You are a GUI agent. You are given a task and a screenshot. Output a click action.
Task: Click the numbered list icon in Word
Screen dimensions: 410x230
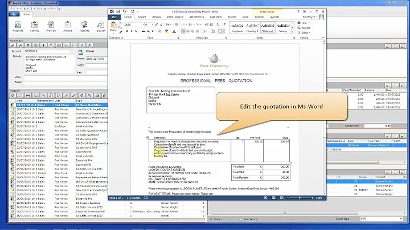click(191, 24)
